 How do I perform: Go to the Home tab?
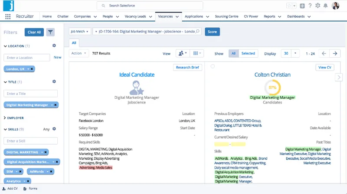click(x=47, y=16)
